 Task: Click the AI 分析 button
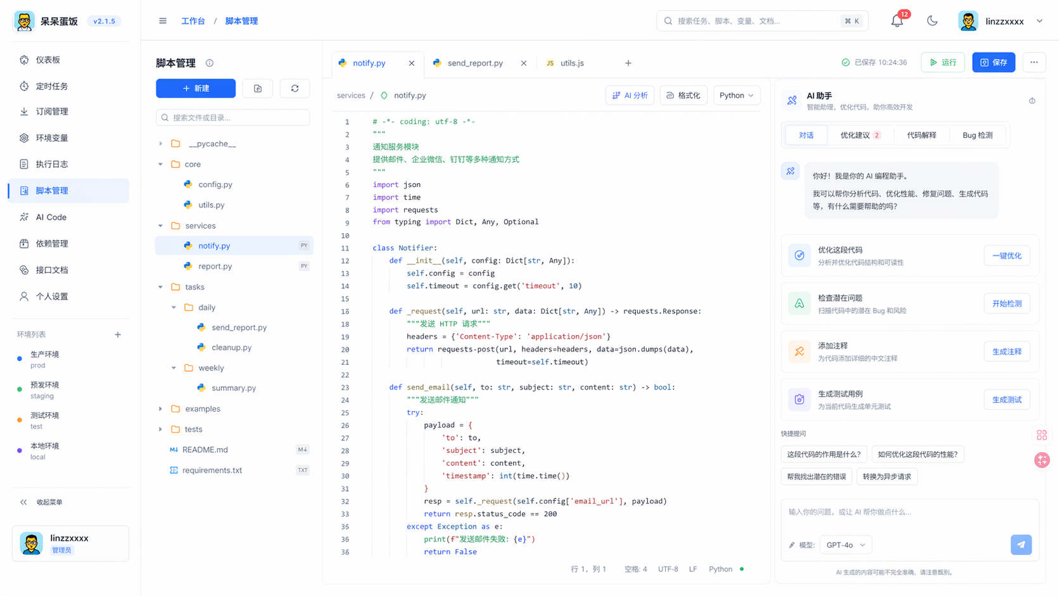point(630,96)
